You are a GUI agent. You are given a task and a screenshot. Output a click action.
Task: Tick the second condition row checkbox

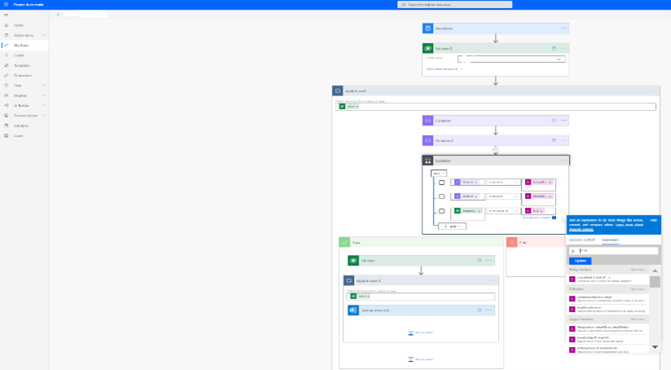pyautogui.click(x=442, y=196)
